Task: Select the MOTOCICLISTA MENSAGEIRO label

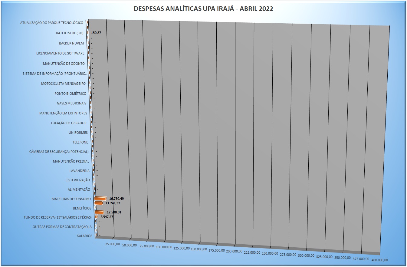Action: pyautogui.click(x=64, y=84)
